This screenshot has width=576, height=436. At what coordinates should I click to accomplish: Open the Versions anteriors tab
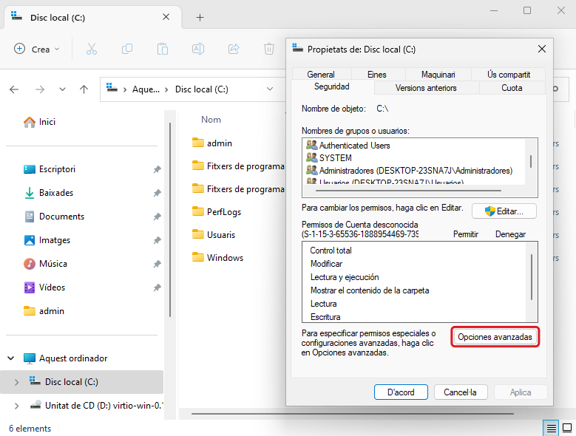tap(426, 88)
